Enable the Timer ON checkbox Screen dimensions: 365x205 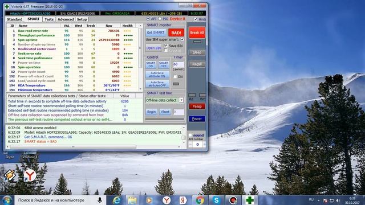[175, 76]
